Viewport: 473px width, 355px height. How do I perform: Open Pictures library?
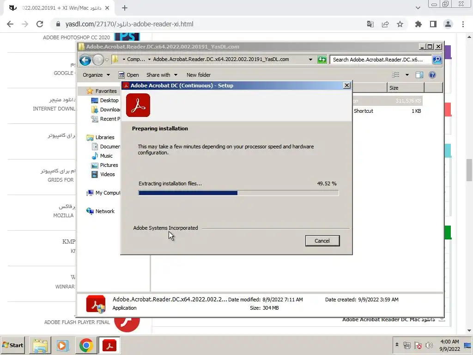point(105,165)
